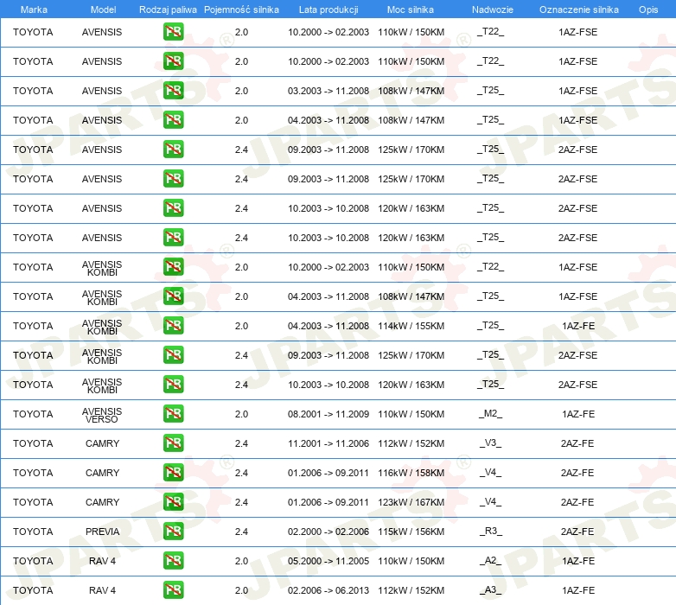
Task: Select the date range 02.2000 -> 02.2006
Action: (328, 532)
